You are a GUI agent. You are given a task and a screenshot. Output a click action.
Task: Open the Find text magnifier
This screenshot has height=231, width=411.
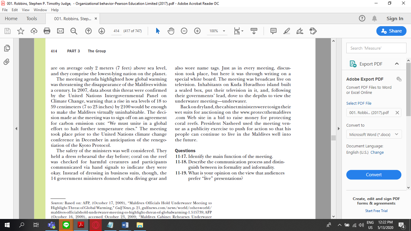(74, 31)
